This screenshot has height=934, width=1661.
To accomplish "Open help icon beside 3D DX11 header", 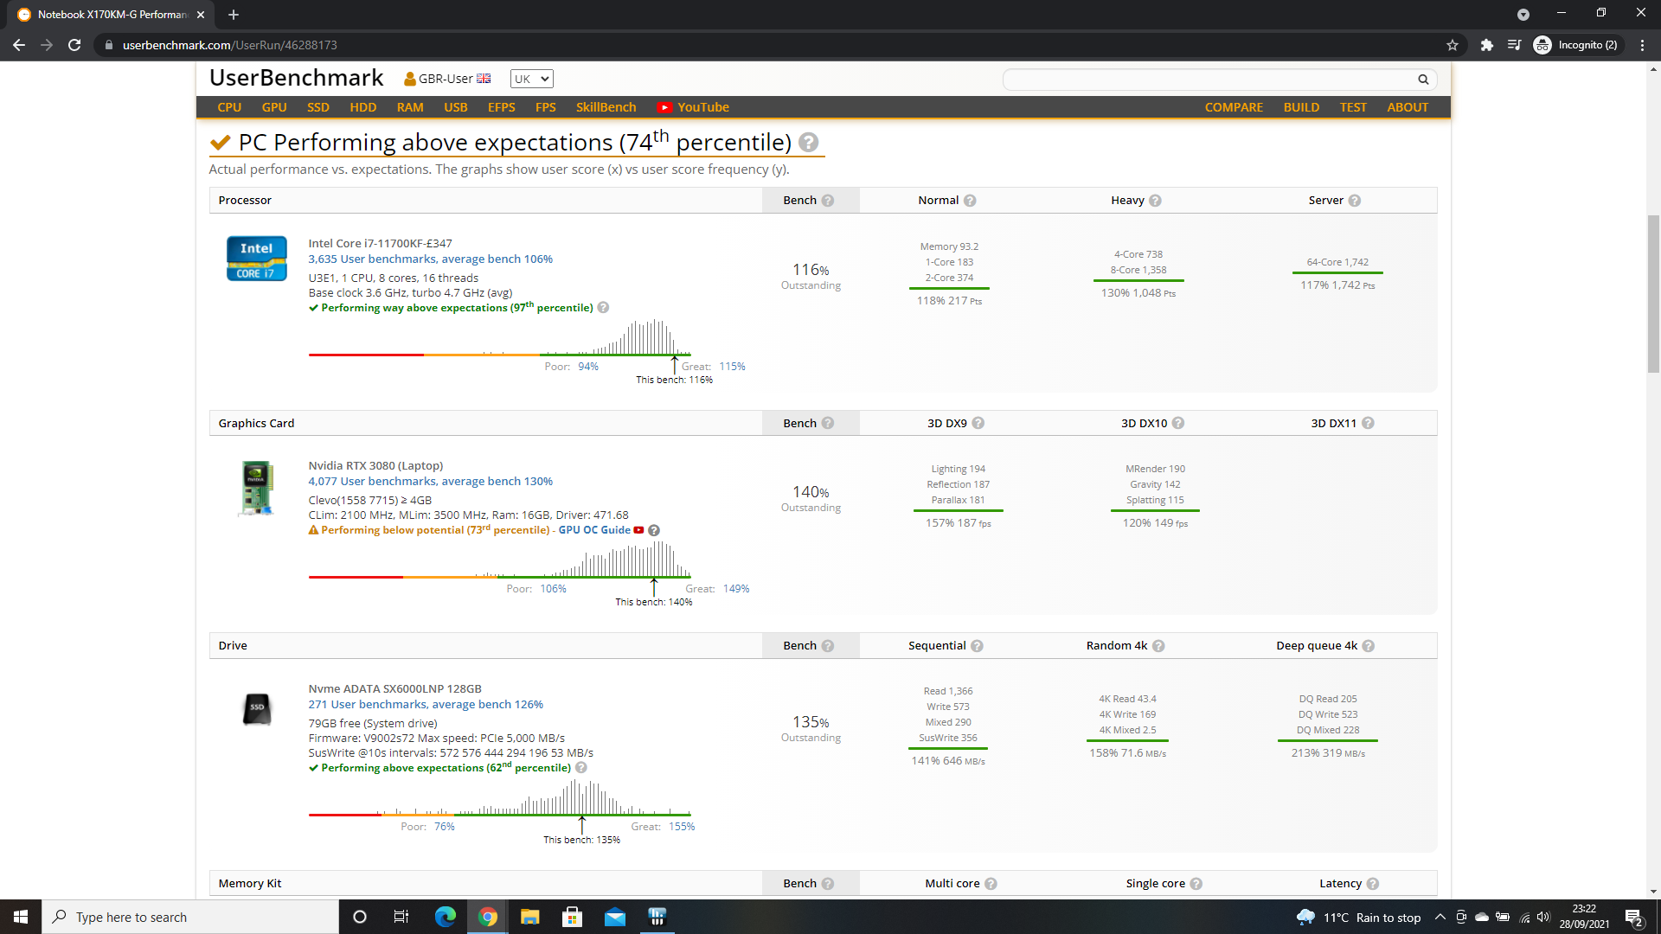I will [1368, 423].
